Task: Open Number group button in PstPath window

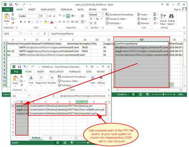Action: pyautogui.click(x=52, y=81)
